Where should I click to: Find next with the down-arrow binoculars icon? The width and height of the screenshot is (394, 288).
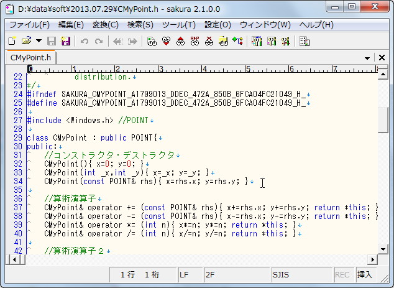coord(166,41)
